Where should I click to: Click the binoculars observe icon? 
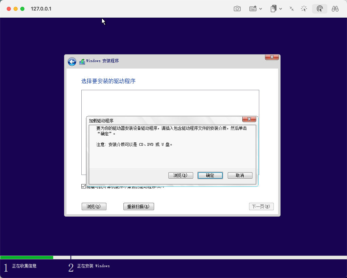(x=335, y=9)
